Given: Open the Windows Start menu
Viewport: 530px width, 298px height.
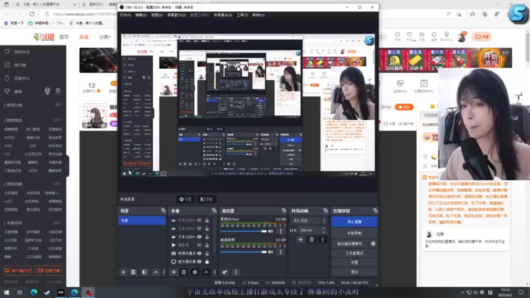Looking at the screenshot, I should tap(7, 292).
